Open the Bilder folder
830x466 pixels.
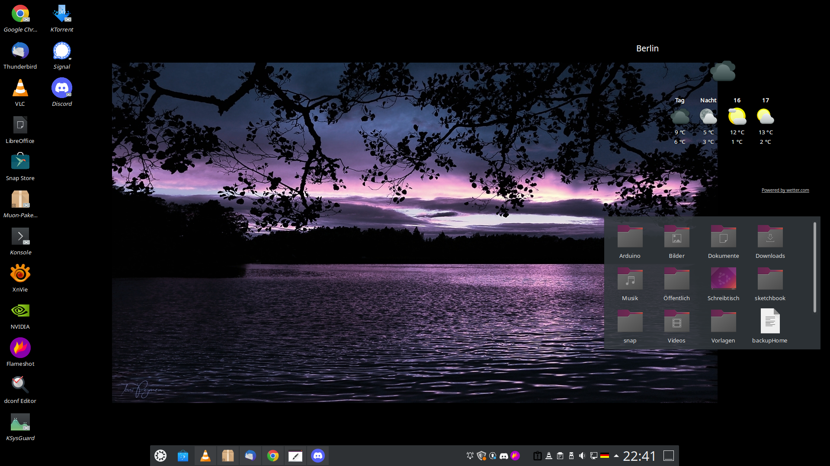pos(676,242)
